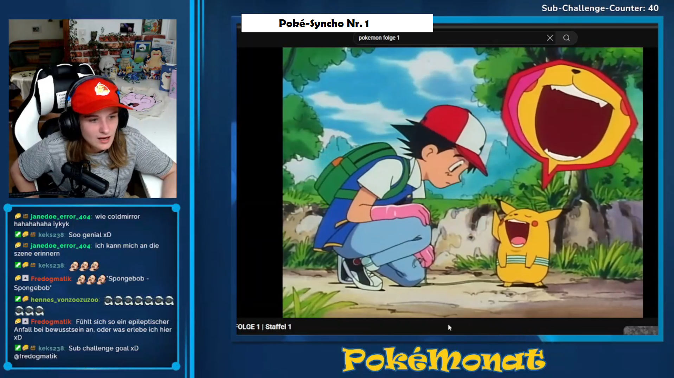Click the green badge next to 'Soo genial xD'
Image resolution: width=674 pixels, height=378 pixels.
point(18,234)
